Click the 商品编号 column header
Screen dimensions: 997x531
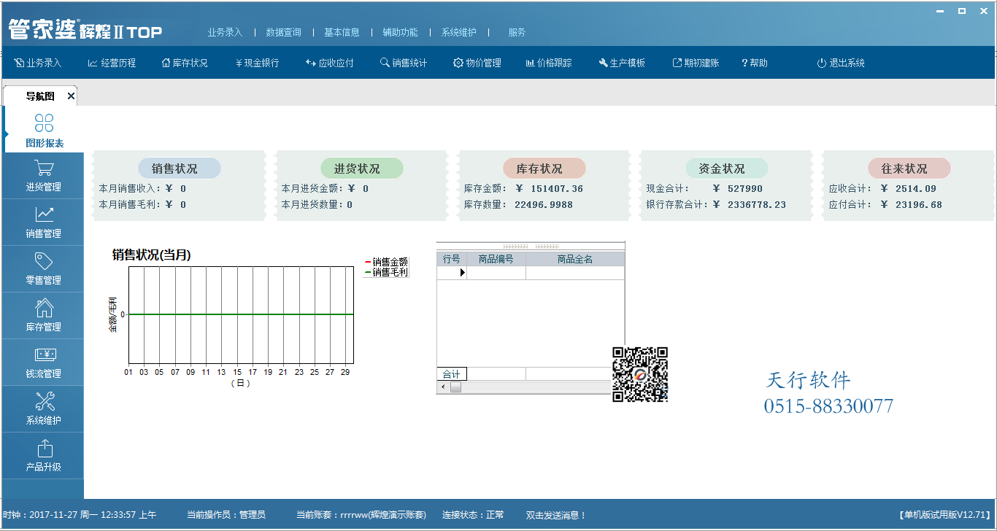point(496,259)
